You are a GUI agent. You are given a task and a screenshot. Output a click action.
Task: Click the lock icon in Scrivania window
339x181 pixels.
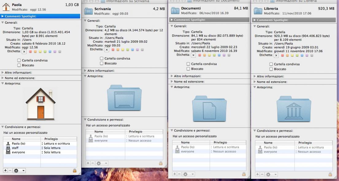click(161, 163)
